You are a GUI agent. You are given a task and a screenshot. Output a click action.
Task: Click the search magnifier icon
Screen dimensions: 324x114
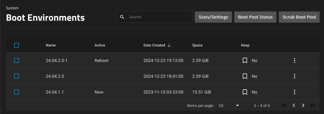pos(122,17)
